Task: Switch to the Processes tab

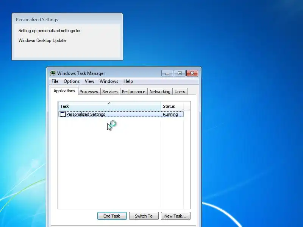Action: click(x=89, y=92)
